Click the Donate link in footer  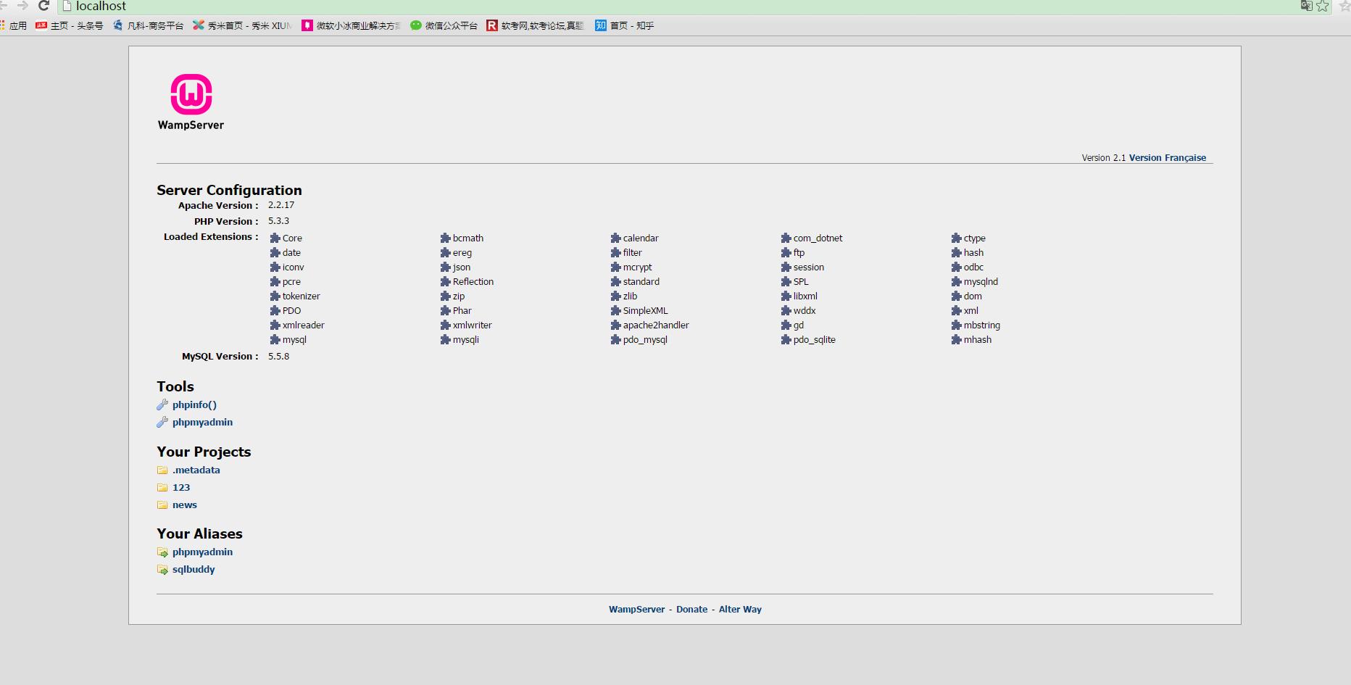(x=691, y=610)
